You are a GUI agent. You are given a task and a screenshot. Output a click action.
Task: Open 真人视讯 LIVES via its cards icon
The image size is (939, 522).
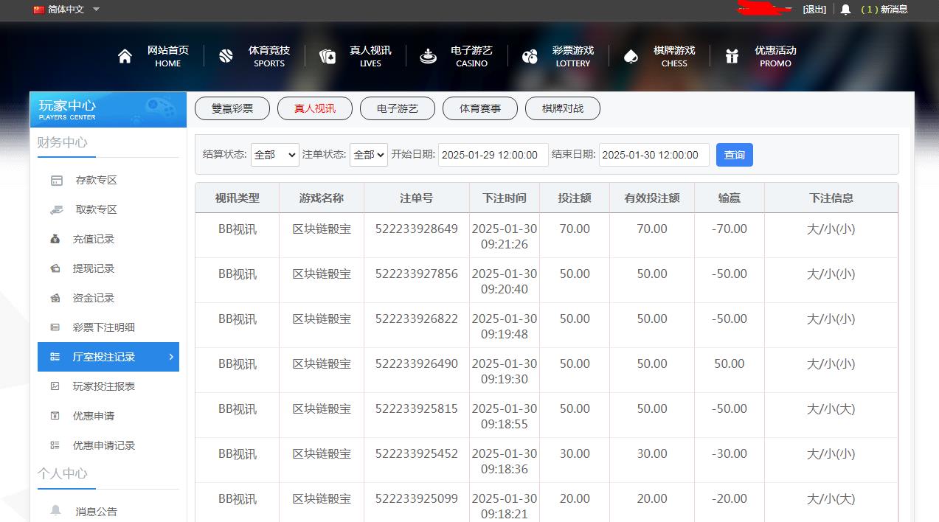(x=327, y=55)
